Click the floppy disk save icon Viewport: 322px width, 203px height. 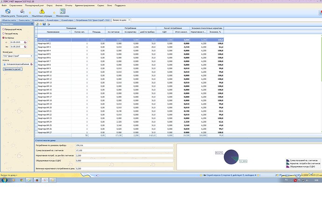click(44, 24)
